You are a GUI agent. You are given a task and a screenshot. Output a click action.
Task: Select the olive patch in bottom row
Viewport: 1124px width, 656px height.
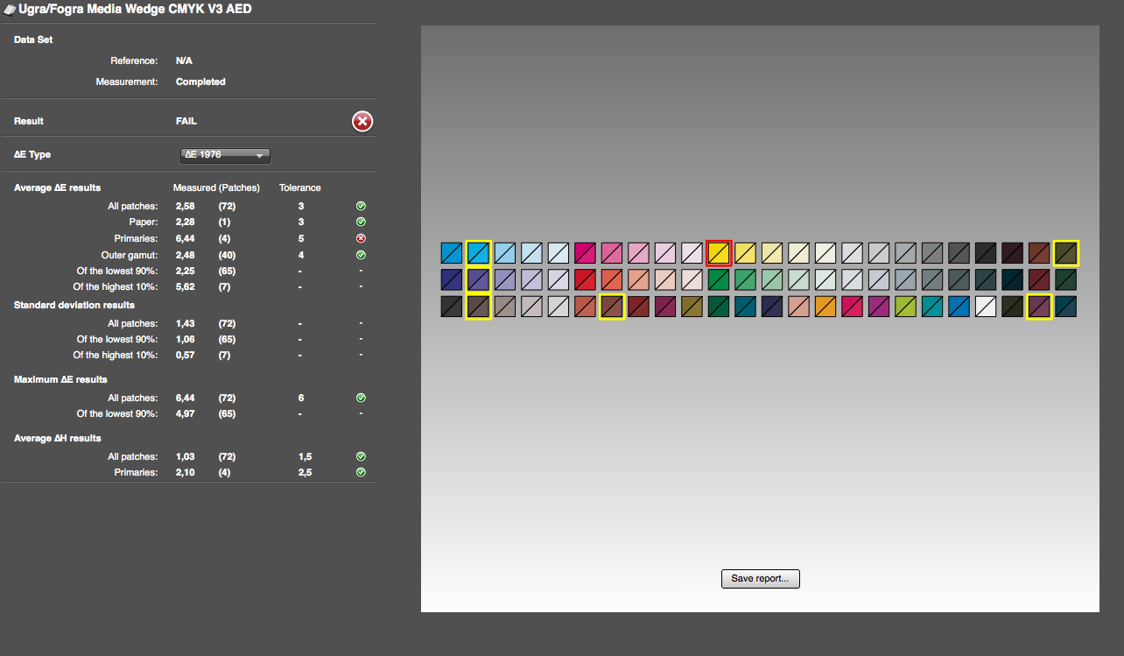click(692, 307)
